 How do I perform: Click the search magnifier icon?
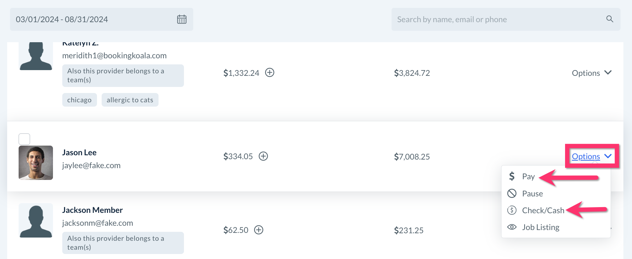click(x=610, y=19)
